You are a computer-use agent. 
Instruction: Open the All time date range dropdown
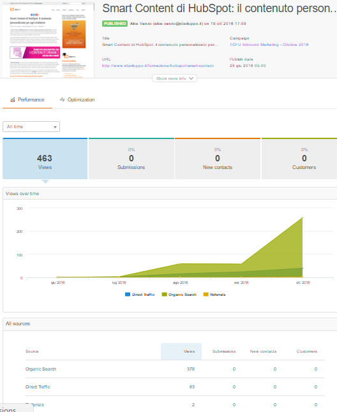[31, 127]
